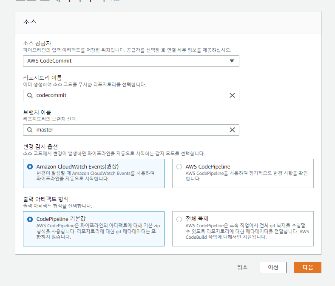Open the source provider dropdown (AWS CodeCommit)
This screenshot has height=286, width=335.
(x=131, y=61)
